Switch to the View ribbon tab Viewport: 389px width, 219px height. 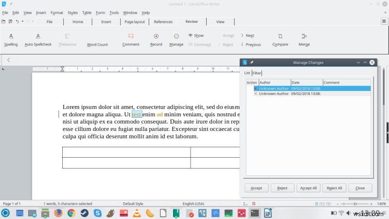click(x=220, y=22)
